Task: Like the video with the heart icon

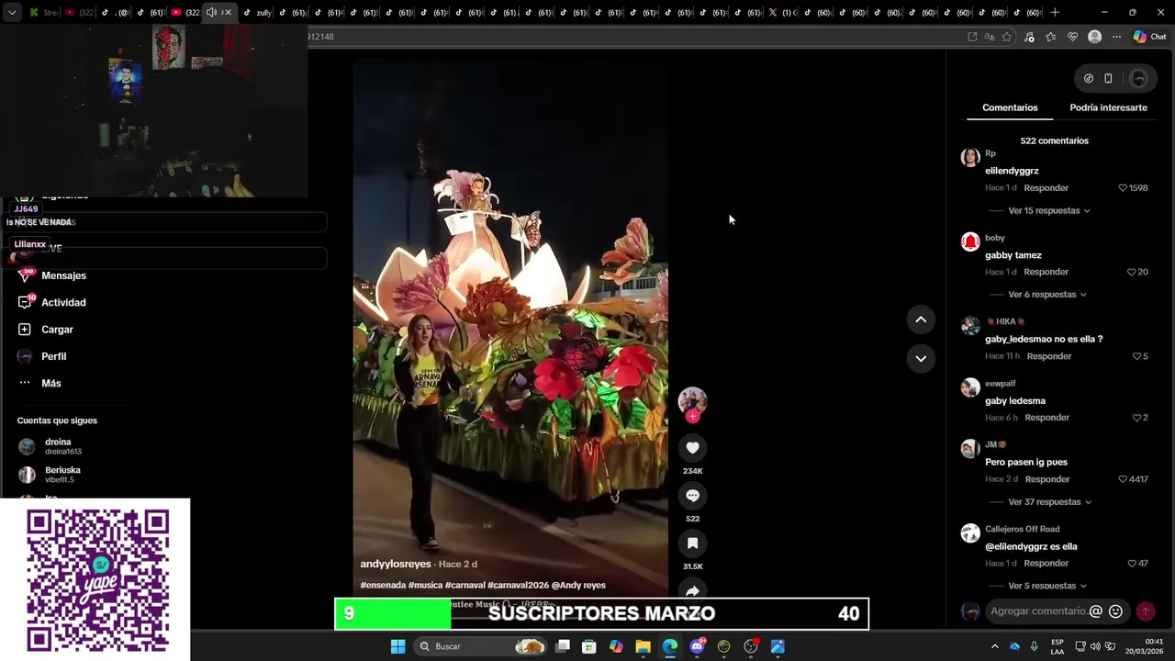Action: point(692,448)
